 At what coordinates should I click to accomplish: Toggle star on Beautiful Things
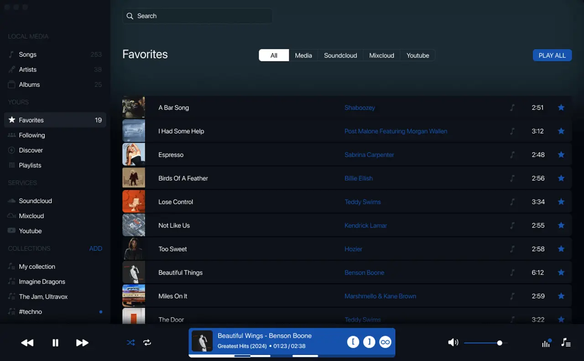point(561,273)
